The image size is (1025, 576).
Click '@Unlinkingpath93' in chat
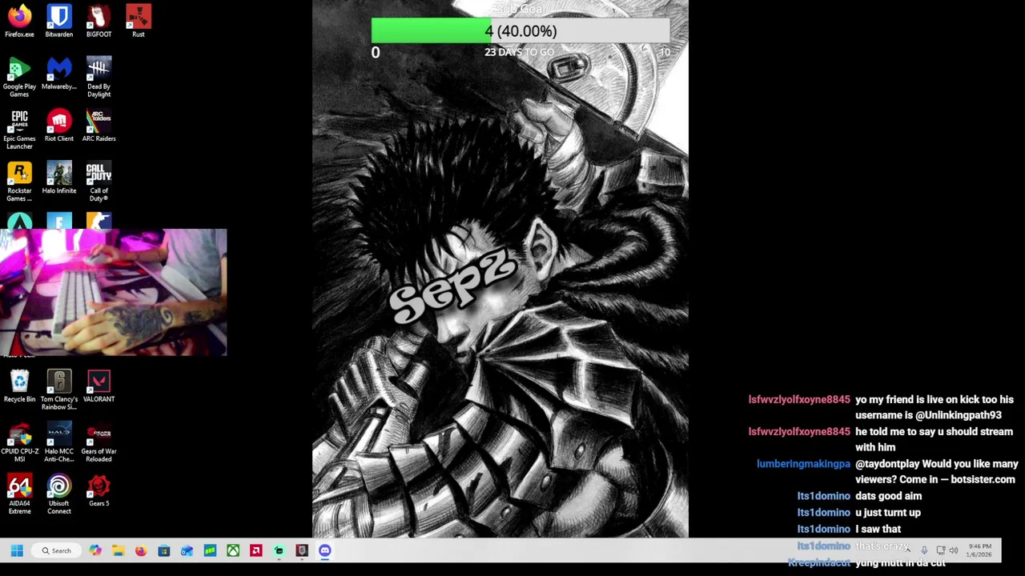click(959, 415)
